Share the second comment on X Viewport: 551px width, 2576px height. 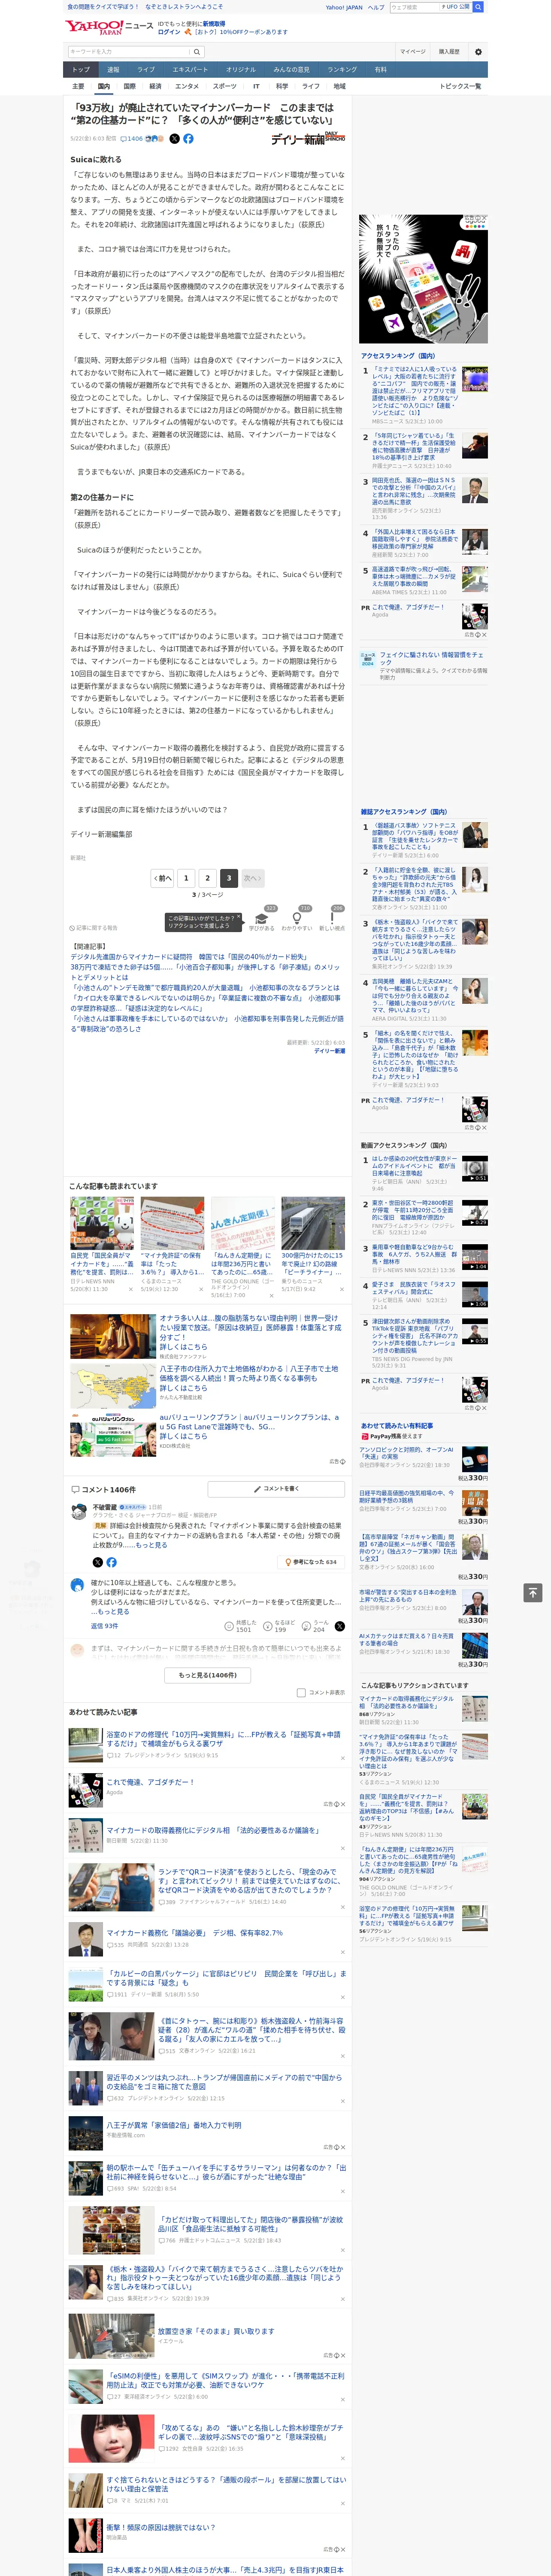pos(339,1626)
